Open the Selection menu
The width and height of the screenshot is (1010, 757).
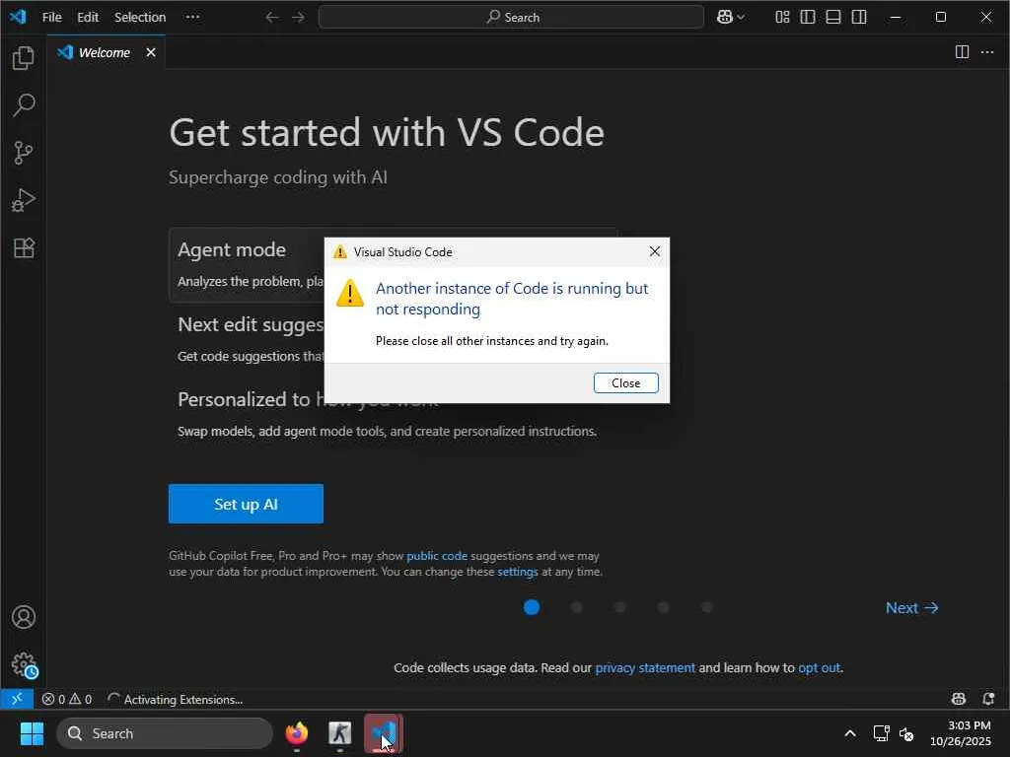point(140,18)
